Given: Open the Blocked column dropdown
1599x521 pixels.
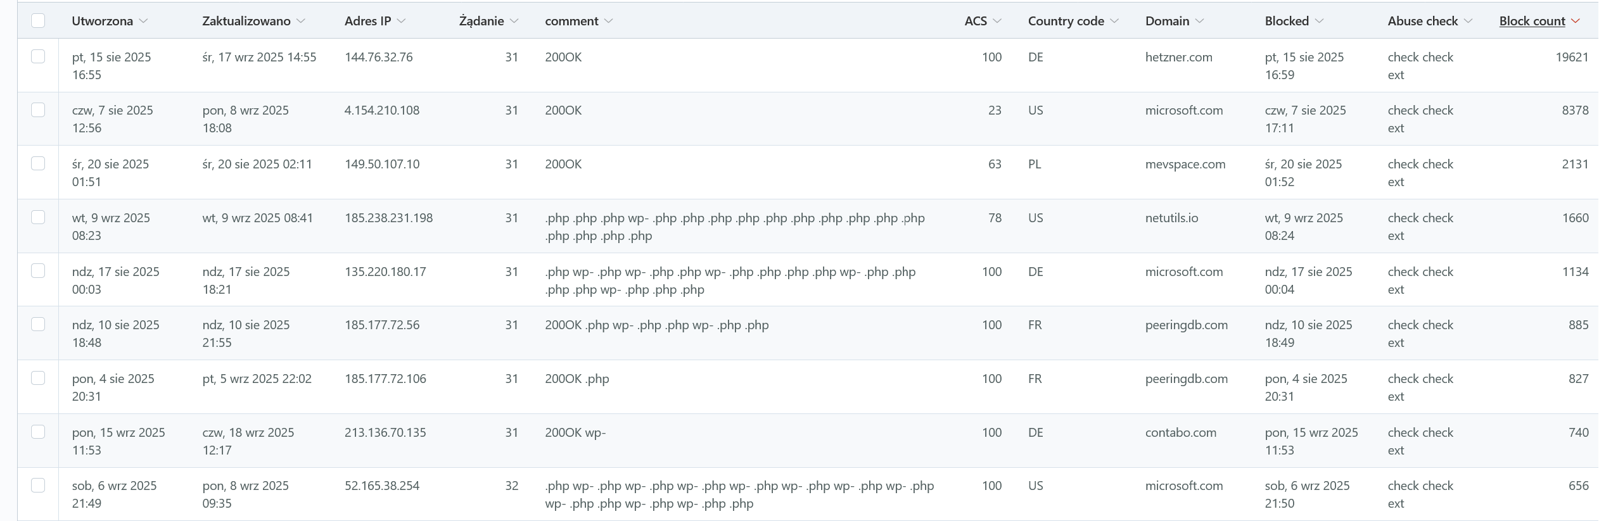Looking at the screenshot, I should pyautogui.click(x=1319, y=22).
